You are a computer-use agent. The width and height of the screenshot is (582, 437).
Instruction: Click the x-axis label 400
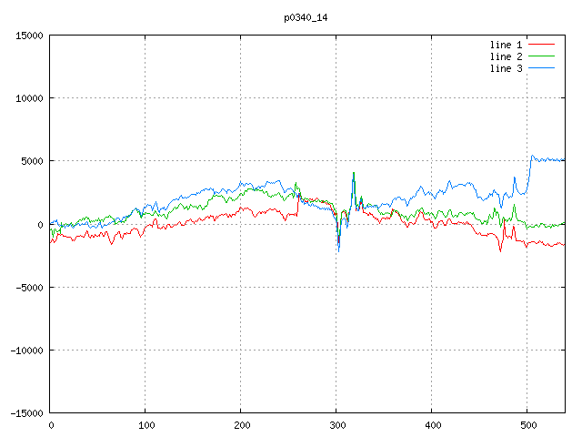pos(433,425)
